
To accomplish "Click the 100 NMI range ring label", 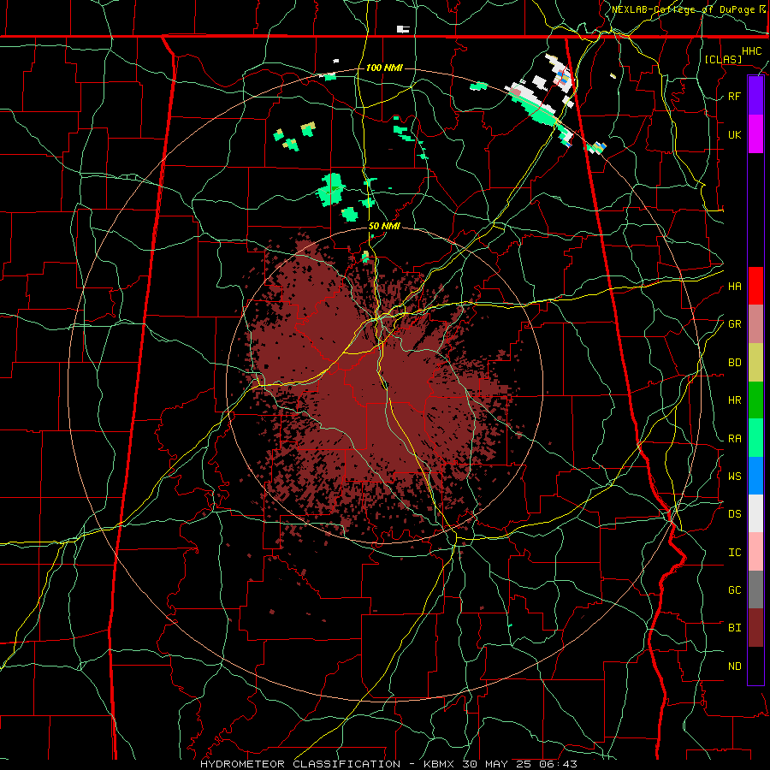I will coord(384,68).
